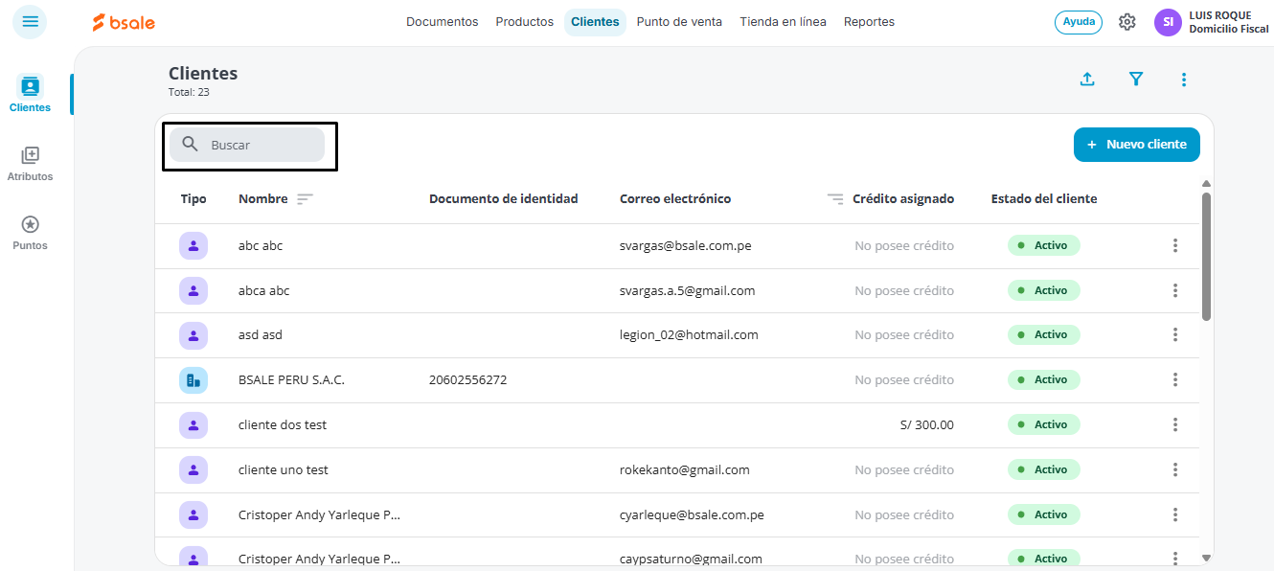Open row menu for cliente uno test
The image size is (1274, 571).
pos(1175,469)
